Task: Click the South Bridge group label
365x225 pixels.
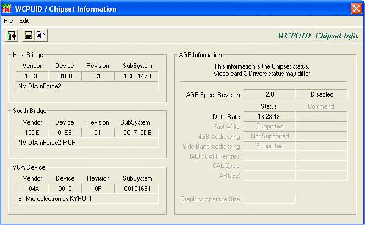Action: click(30, 111)
